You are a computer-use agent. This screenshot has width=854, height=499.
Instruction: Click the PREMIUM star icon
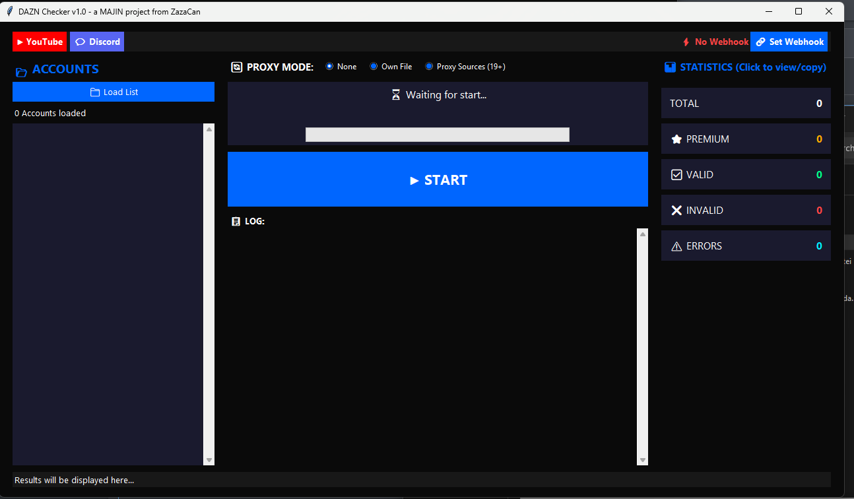[x=676, y=139]
